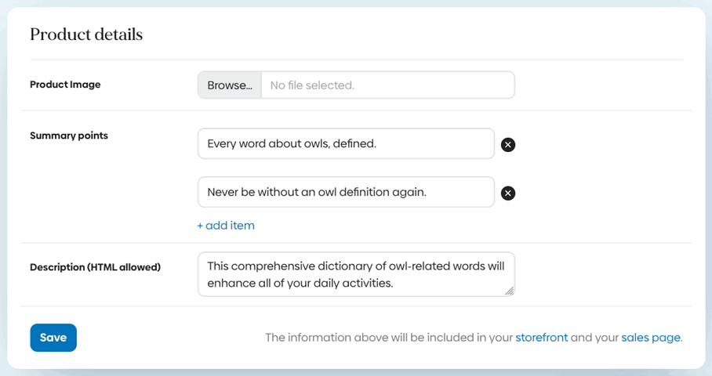Click the Description textarea resize handle
The height and width of the screenshot is (376, 712).
[x=509, y=291]
